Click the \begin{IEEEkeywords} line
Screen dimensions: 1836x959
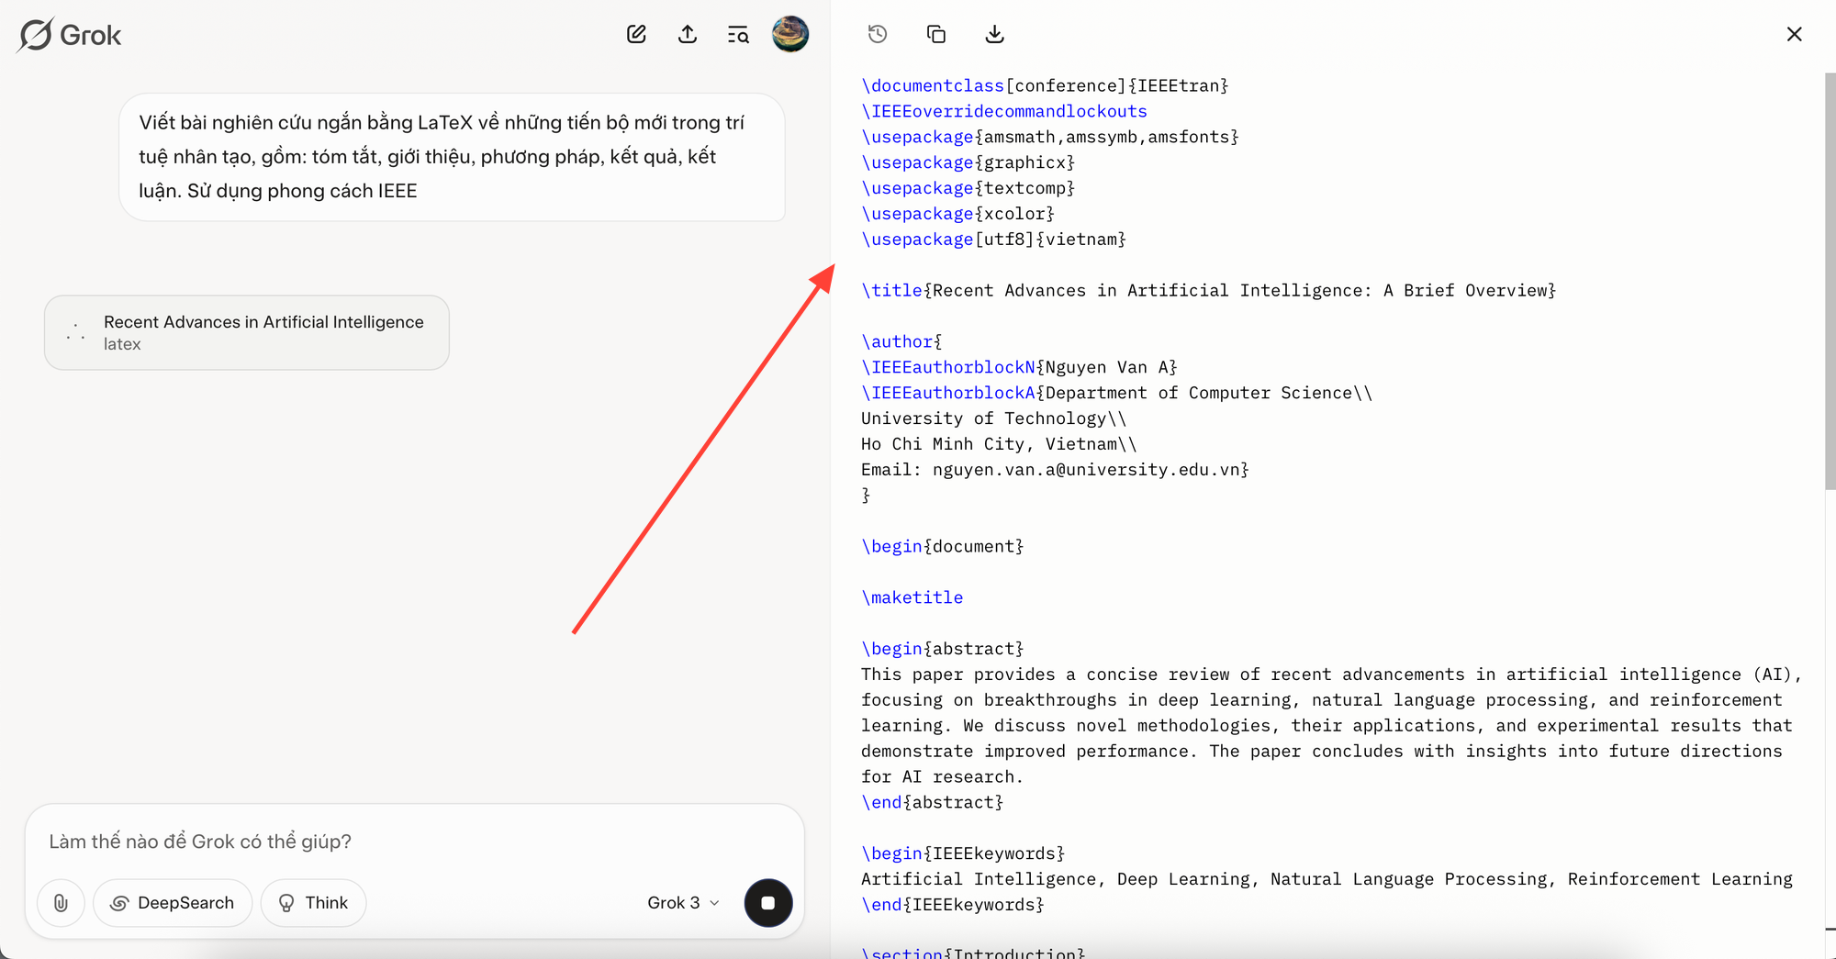click(963, 853)
